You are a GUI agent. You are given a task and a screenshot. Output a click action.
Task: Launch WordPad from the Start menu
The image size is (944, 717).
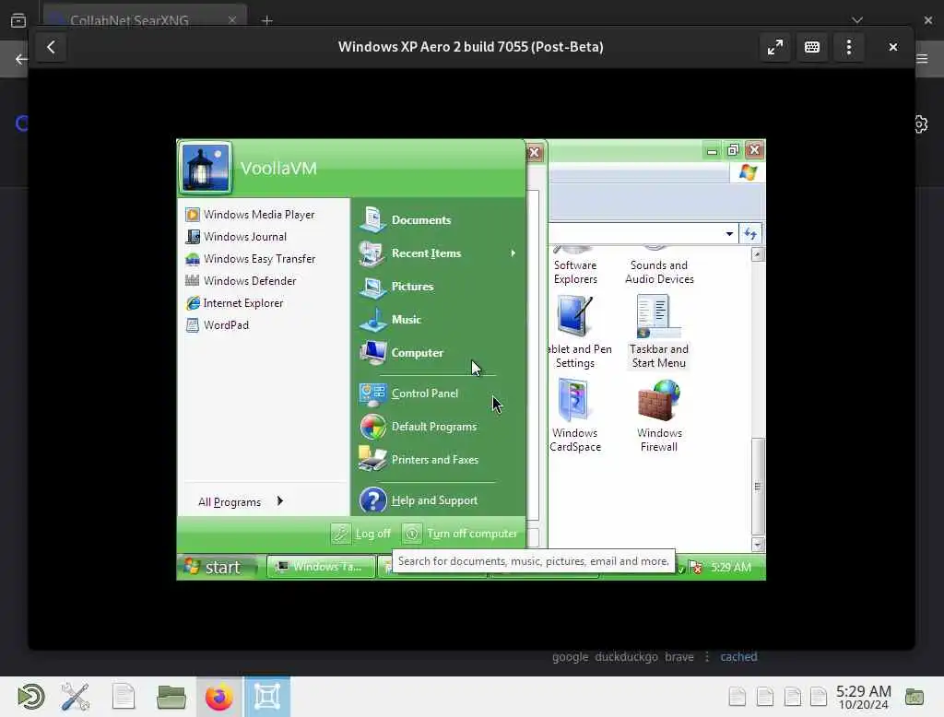(x=218, y=325)
